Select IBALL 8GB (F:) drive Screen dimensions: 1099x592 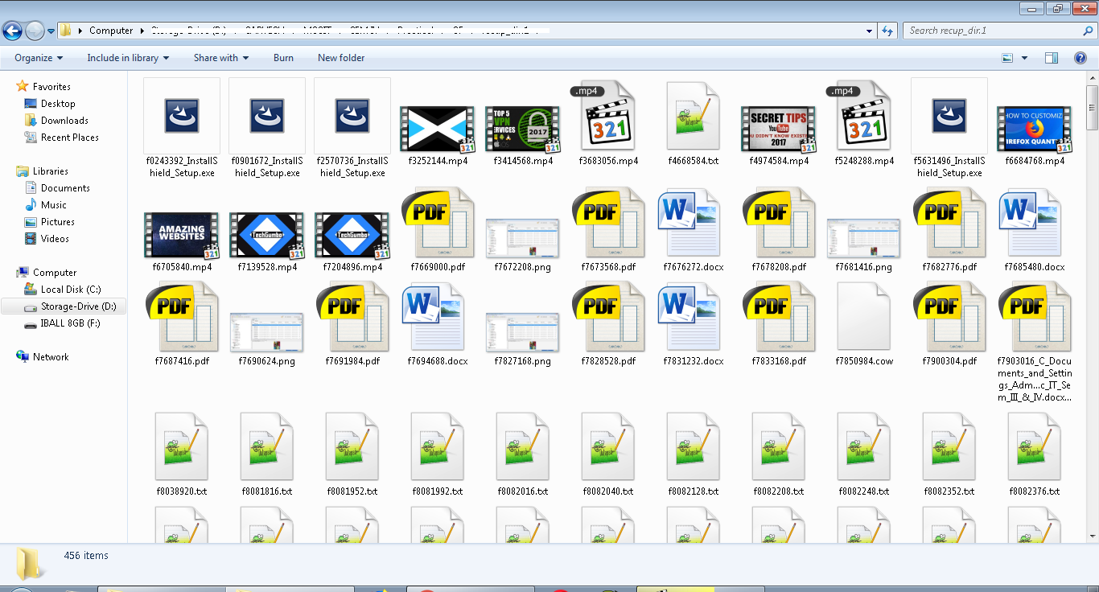click(x=71, y=323)
